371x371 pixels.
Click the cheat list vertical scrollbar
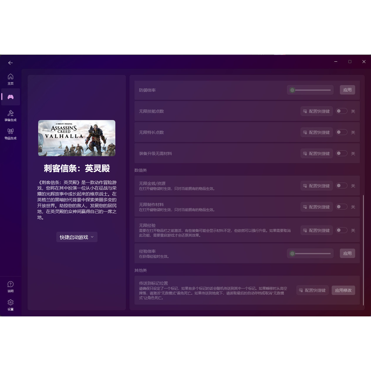(363, 250)
